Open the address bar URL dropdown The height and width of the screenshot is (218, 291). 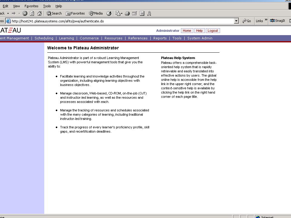tap(236, 21)
